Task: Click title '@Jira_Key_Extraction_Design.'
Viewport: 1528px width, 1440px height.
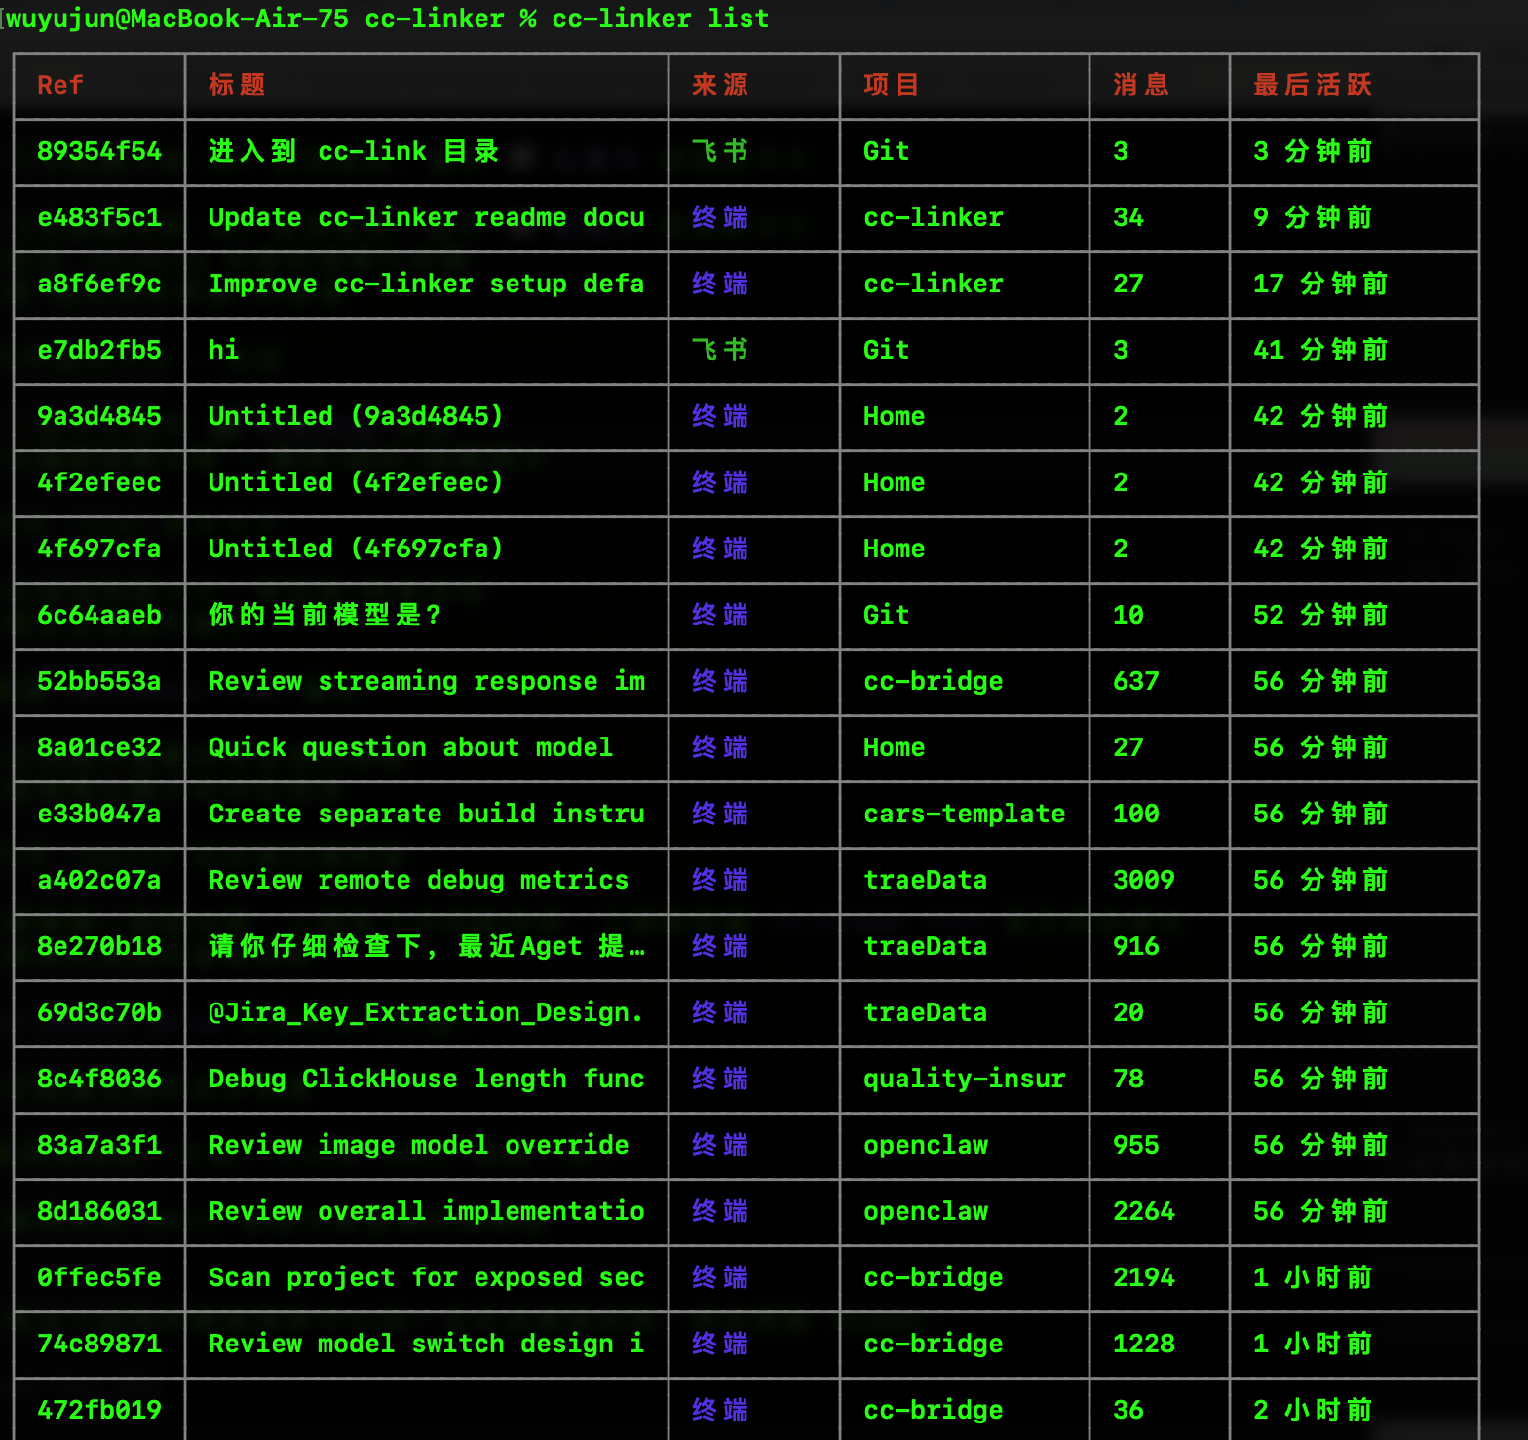Action: 426,1013
